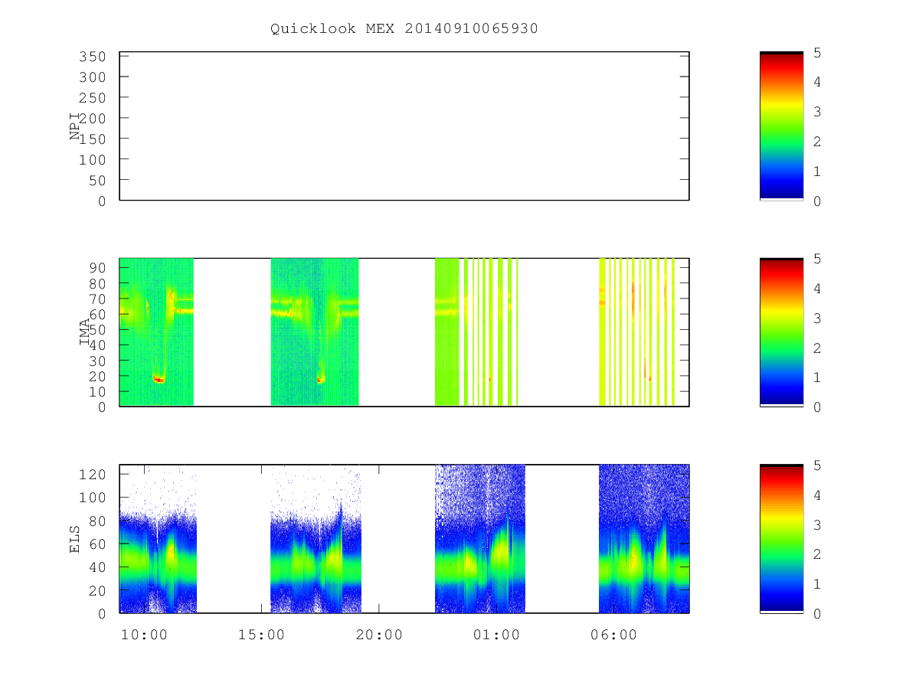
Task: Click the 30 tick on IMA axis
Action: pos(97,361)
